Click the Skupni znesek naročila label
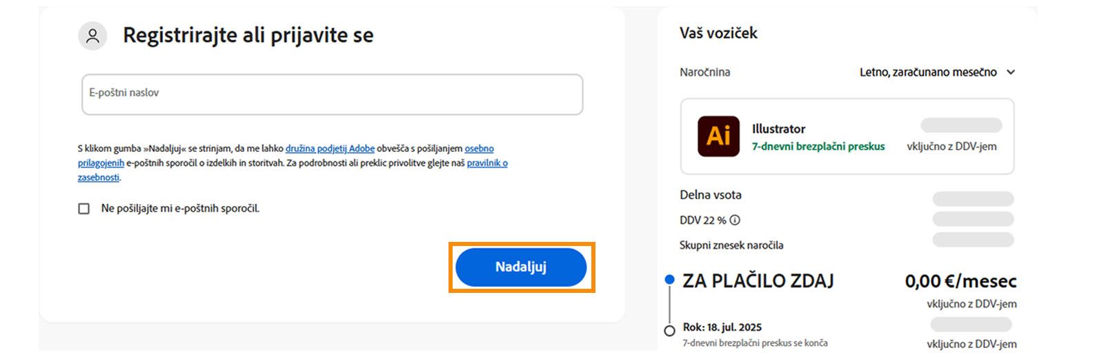 pyautogui.click(x=731, y=245)
